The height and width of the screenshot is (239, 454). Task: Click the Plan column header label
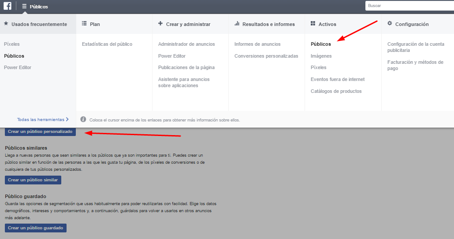pos(95,24)
